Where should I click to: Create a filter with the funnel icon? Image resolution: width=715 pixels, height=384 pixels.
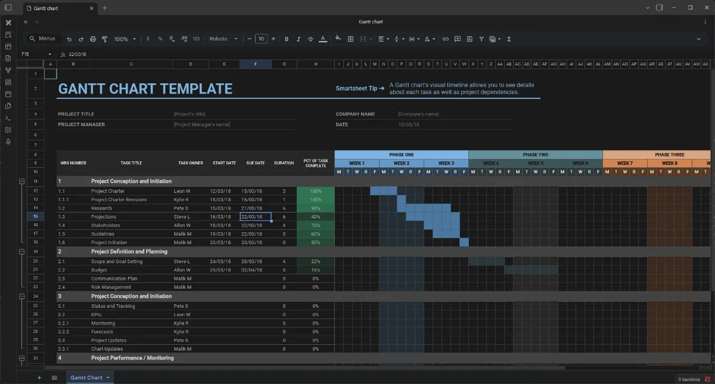481,39
